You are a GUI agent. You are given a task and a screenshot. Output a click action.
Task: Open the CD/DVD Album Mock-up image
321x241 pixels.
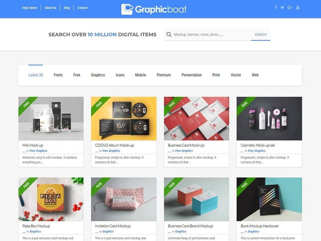[x=124, y=119]
